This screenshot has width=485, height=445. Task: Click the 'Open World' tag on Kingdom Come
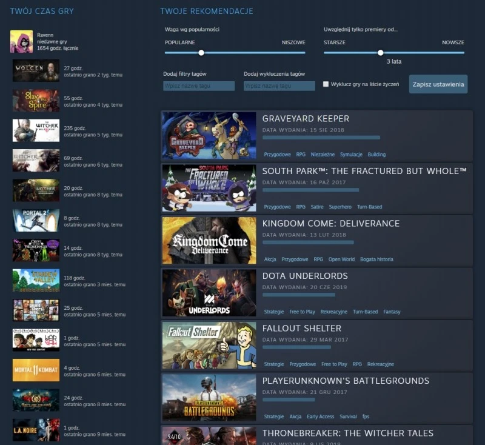pos(341,259)
